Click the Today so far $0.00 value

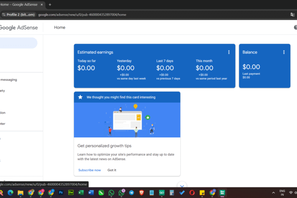(86, 68)
